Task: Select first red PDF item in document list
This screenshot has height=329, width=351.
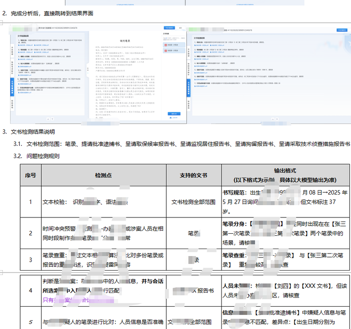Action: coord(174,45)
